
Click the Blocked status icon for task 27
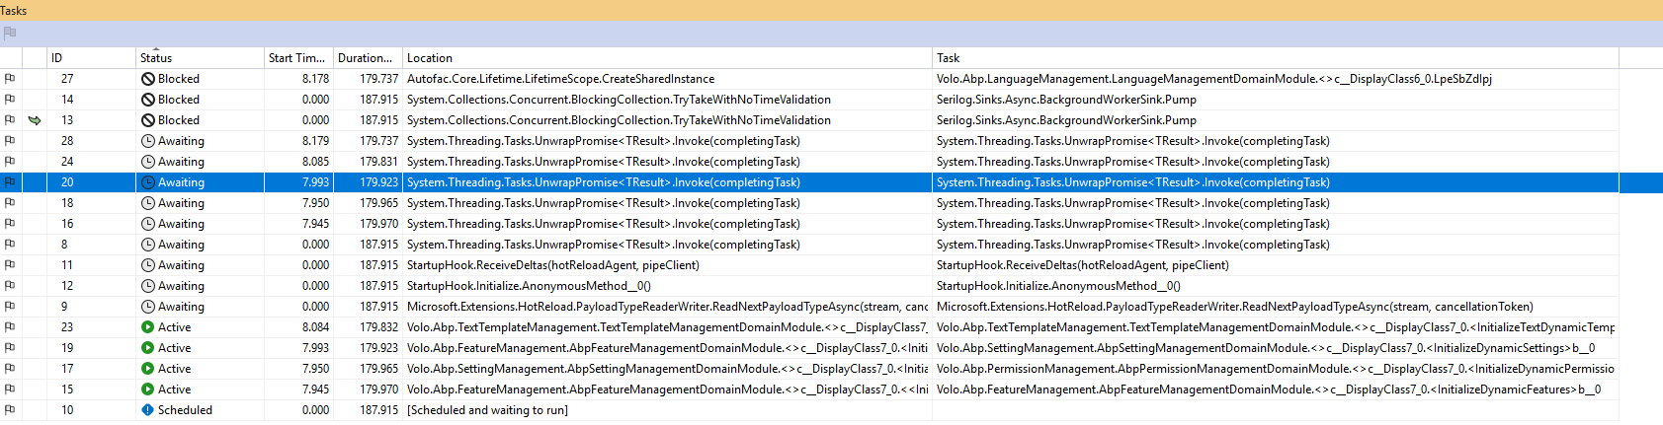(147, 79)
